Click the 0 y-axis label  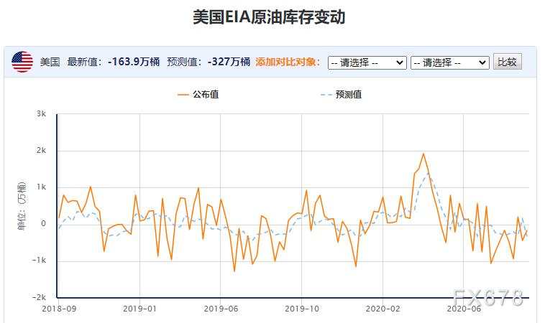(43, 223)
